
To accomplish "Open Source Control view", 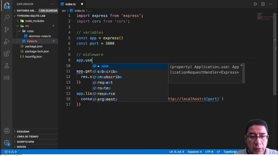I will [7, 29].
